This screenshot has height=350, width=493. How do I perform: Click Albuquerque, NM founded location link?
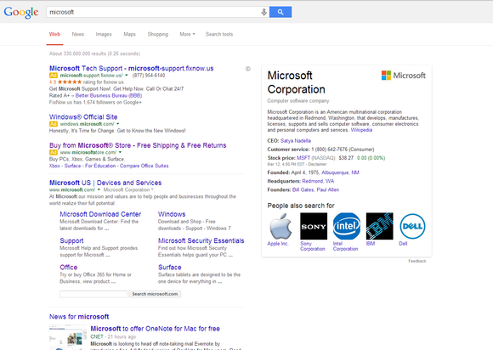340,172
